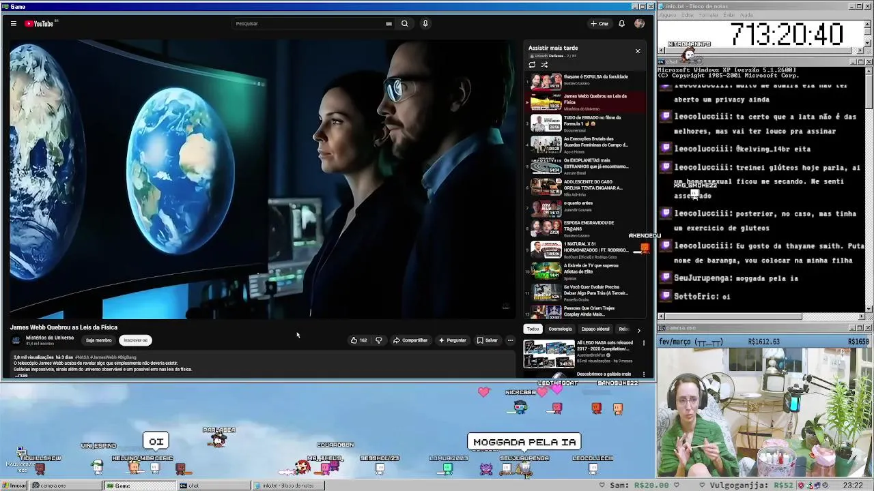874x491 pixels.
Task: Subscribe with the Inscrever-se button
Action: [x=135, y=340]
